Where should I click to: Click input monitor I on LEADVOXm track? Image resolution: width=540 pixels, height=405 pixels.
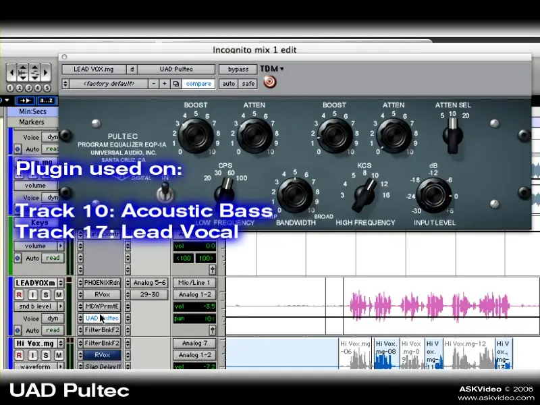point(32,295)
